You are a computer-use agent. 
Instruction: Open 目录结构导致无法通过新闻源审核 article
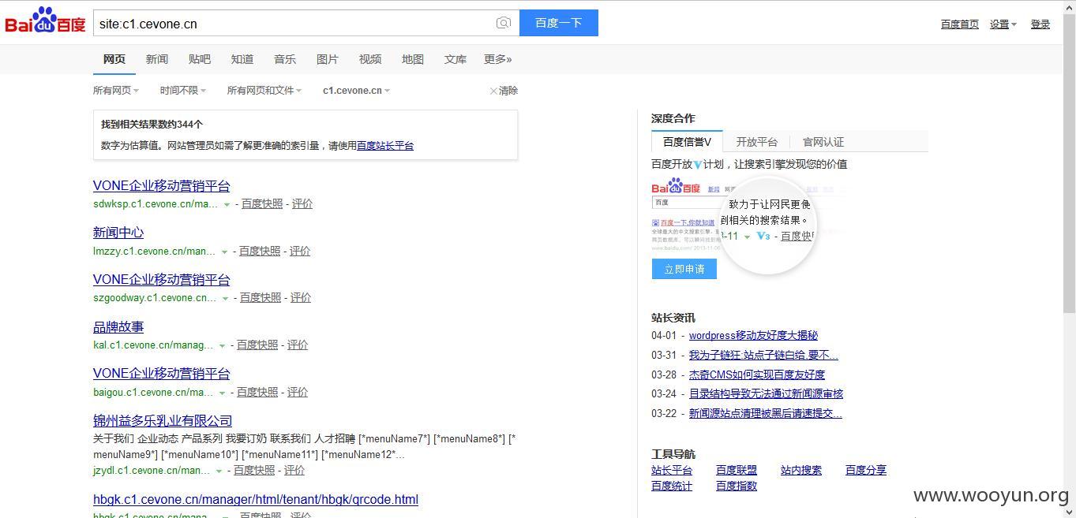point(766,393)
